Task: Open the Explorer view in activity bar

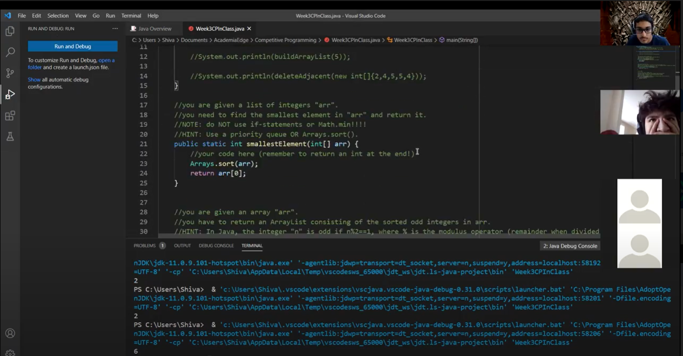Action: (x=10, y=31)
